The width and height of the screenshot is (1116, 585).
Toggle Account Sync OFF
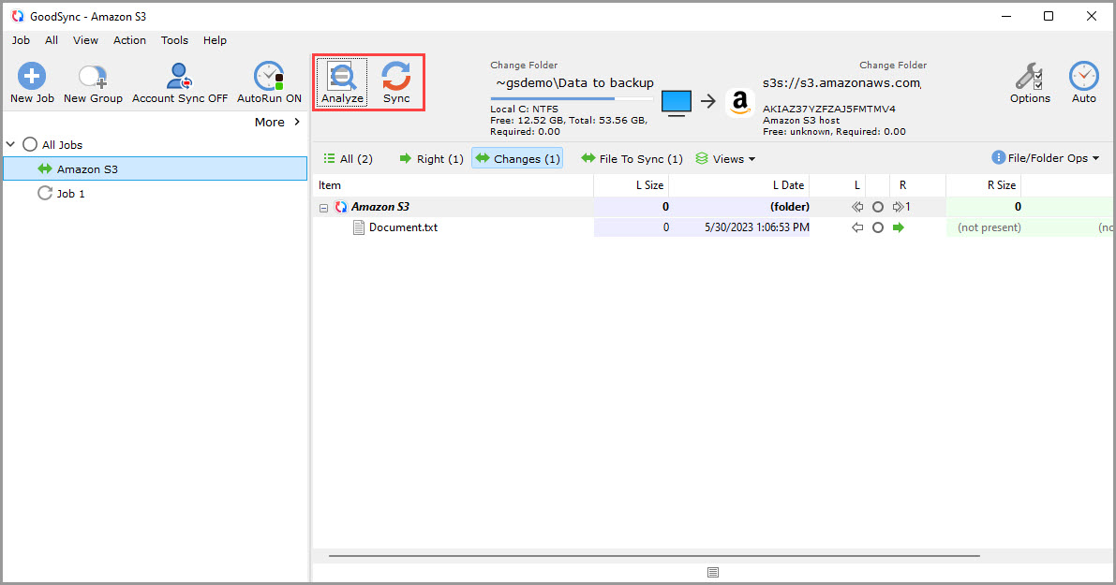pos(179,77)
